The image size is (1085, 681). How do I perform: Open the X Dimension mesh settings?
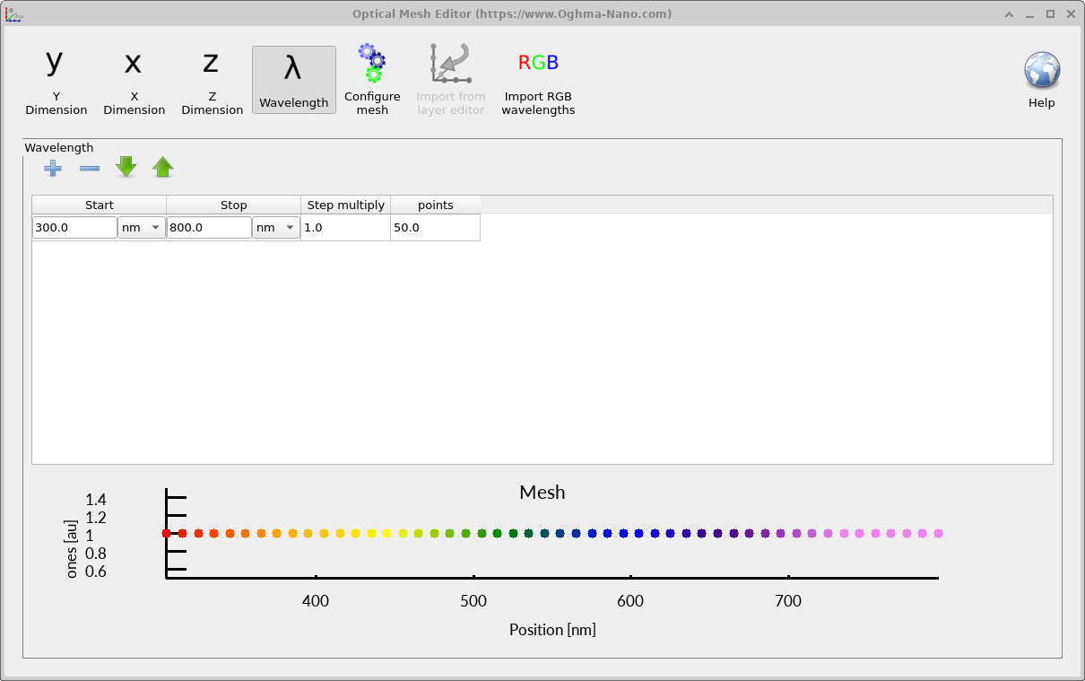click(x=133, y=79)
